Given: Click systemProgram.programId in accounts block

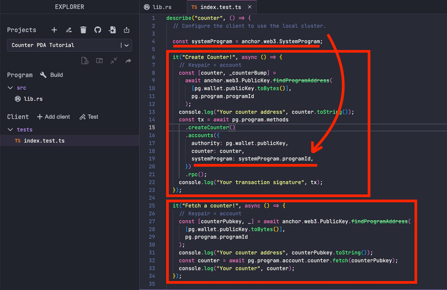Looking at the screenshot, I should click(x=274, y=159).
